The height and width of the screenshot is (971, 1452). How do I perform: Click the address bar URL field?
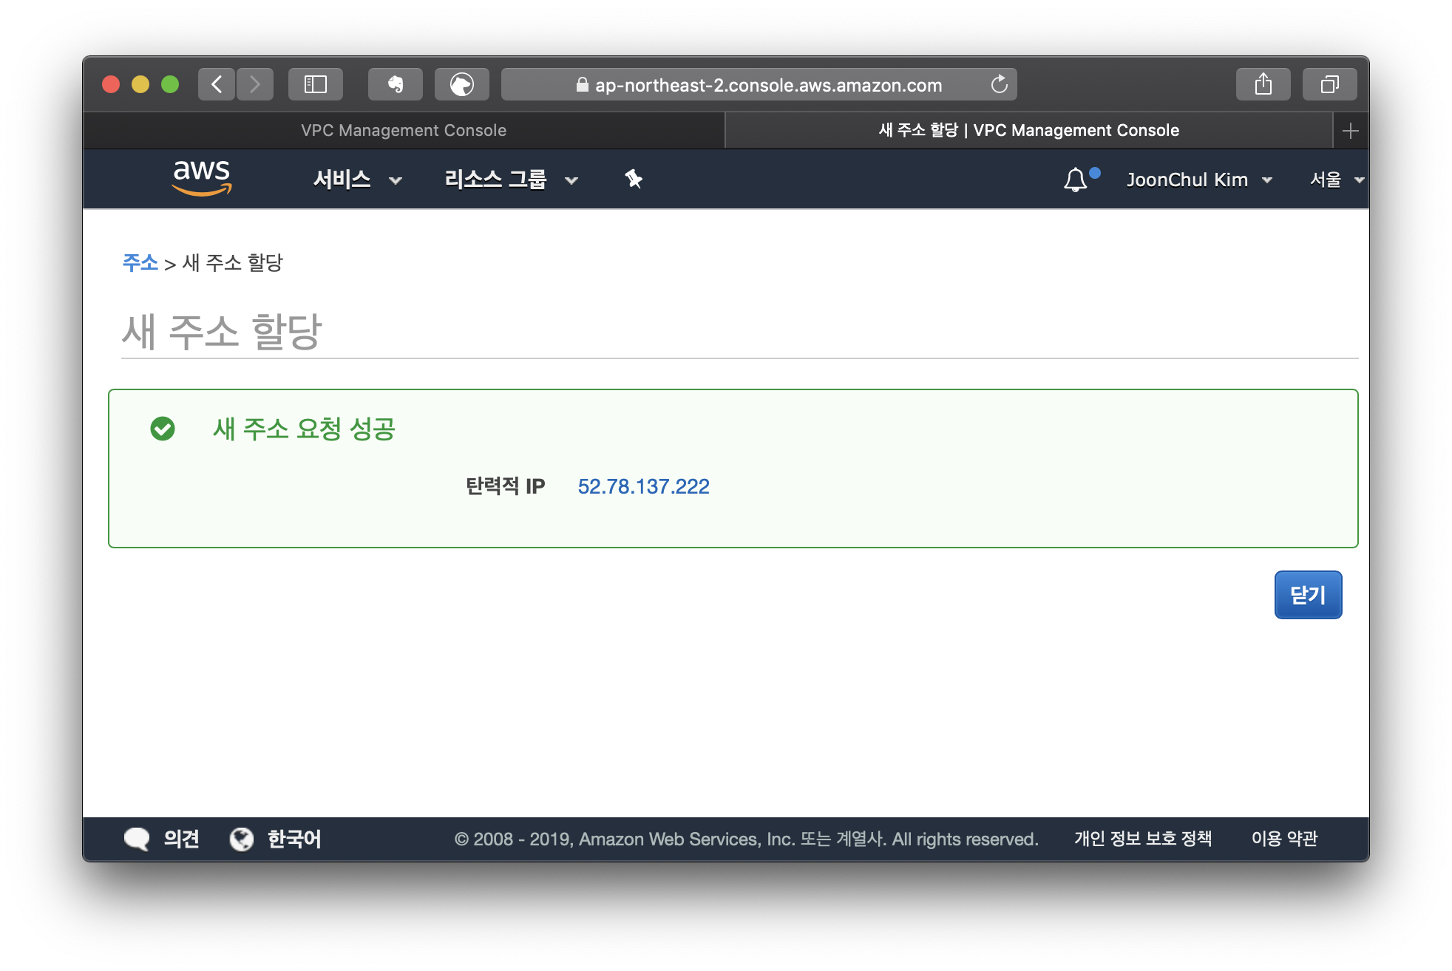click(760, 85)
